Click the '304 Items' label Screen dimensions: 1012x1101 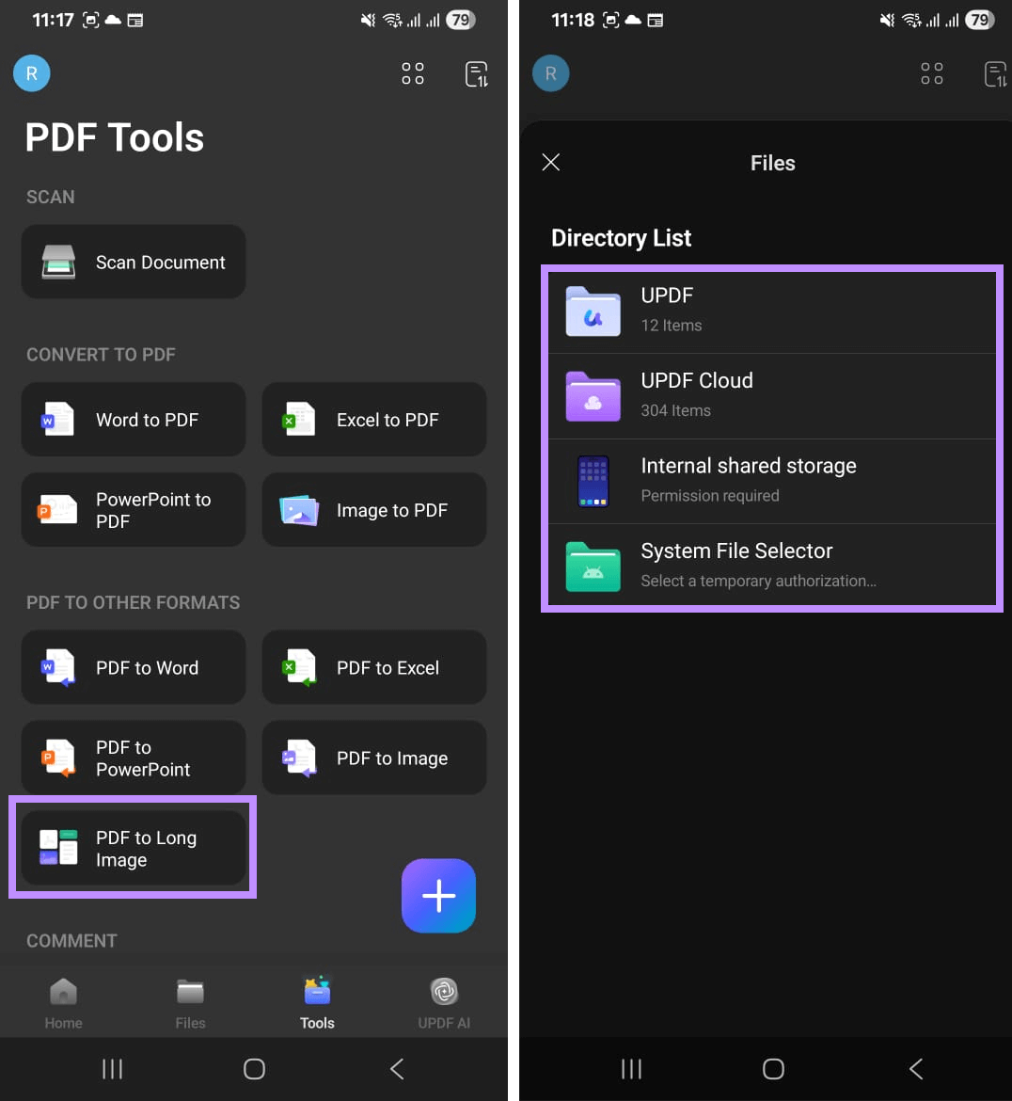675,411
